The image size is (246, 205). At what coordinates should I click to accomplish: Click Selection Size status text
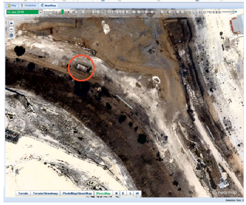tap(234, 200)
